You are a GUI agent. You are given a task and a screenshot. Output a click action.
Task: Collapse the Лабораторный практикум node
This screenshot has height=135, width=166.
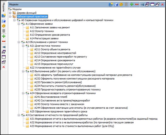(10, 17)
